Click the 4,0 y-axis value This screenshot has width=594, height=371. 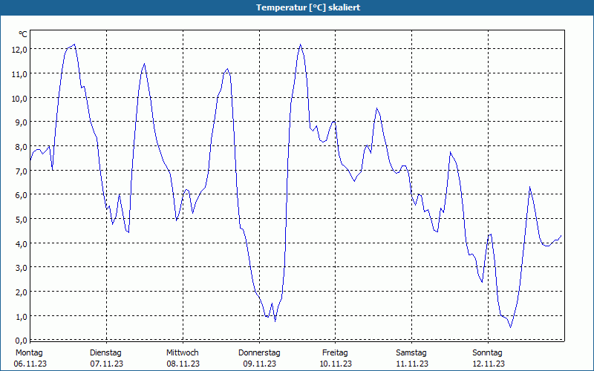click(21, 243)
